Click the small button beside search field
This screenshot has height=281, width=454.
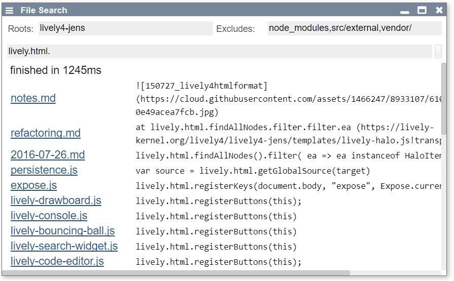[x=438, y=51]
